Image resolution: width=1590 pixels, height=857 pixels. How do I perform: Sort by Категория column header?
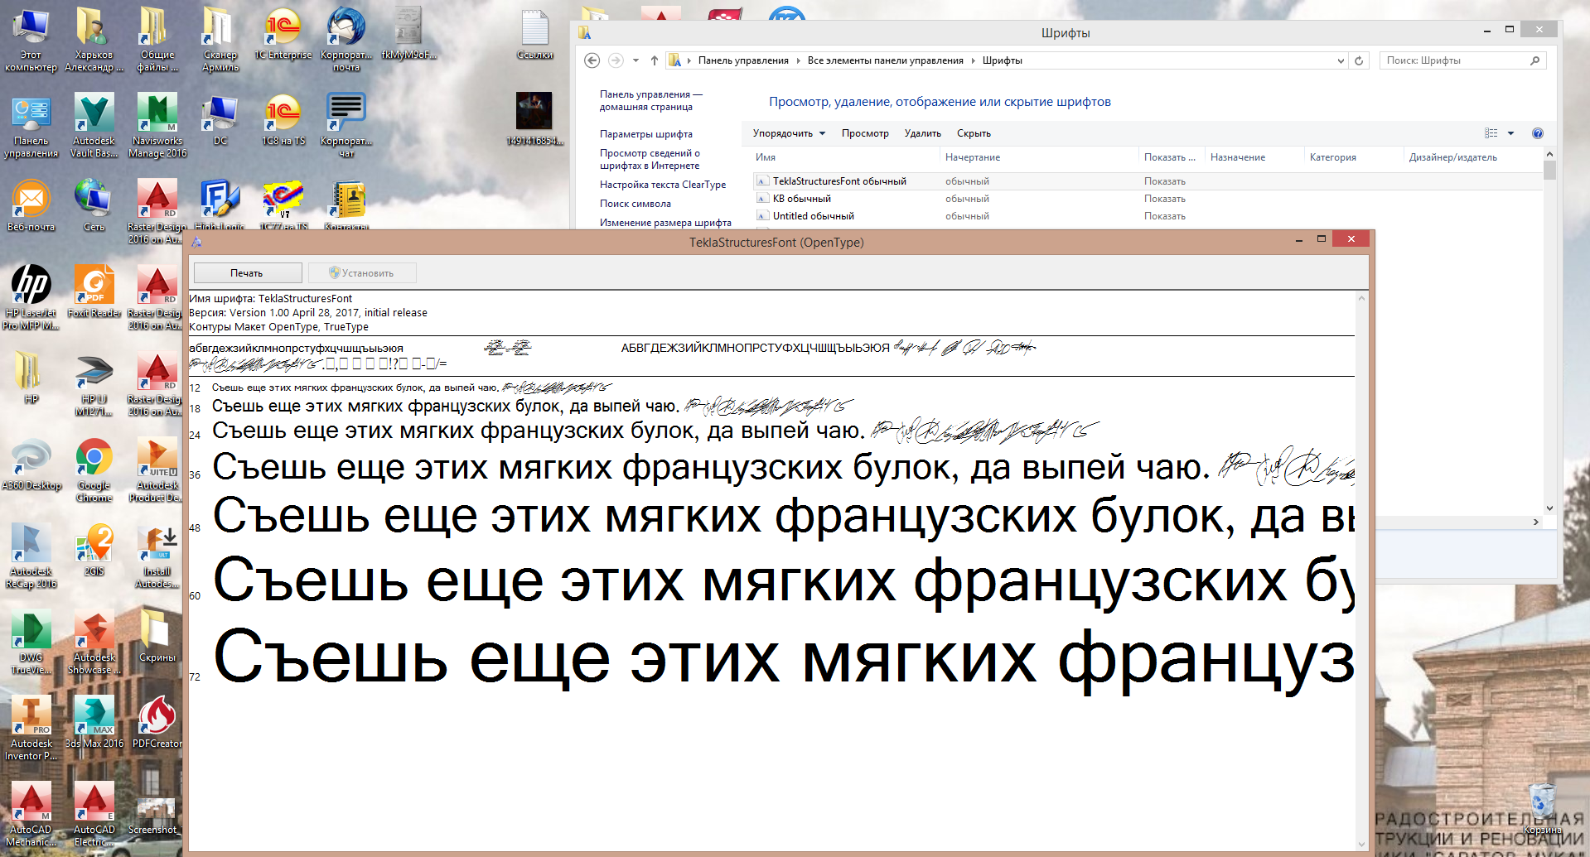coord(1355,157)
